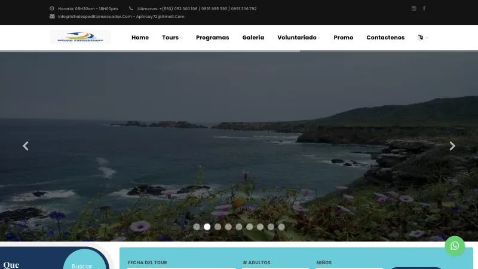The image size is (478, 269).
Task: Open the language selector icon
Action: click(421, 38)
